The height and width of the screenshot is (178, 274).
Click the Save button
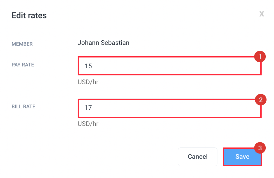coord(242,157)
